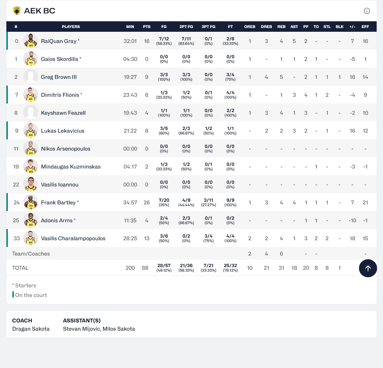This screenshot has width=383, height=368.
Task: Click Frank Bartley's player photo
Action: (x=31, y=202)
